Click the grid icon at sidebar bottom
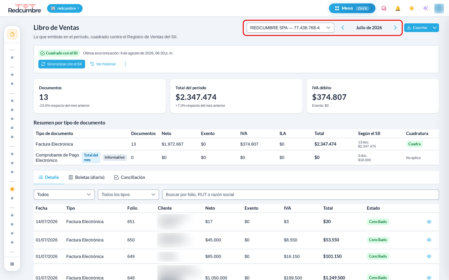This screenshot has height=280, width=449. [x=12, y=264]
